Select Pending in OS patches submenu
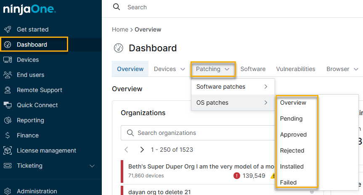363x195 pixels. coord(291,119)
